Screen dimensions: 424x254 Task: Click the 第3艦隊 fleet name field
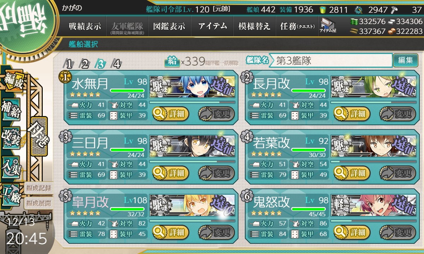[331, 60]
